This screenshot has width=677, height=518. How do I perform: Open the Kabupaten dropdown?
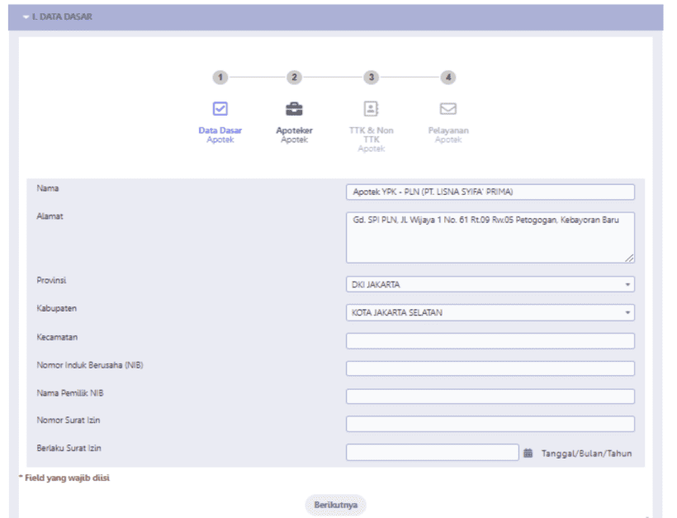coord(490,313)
